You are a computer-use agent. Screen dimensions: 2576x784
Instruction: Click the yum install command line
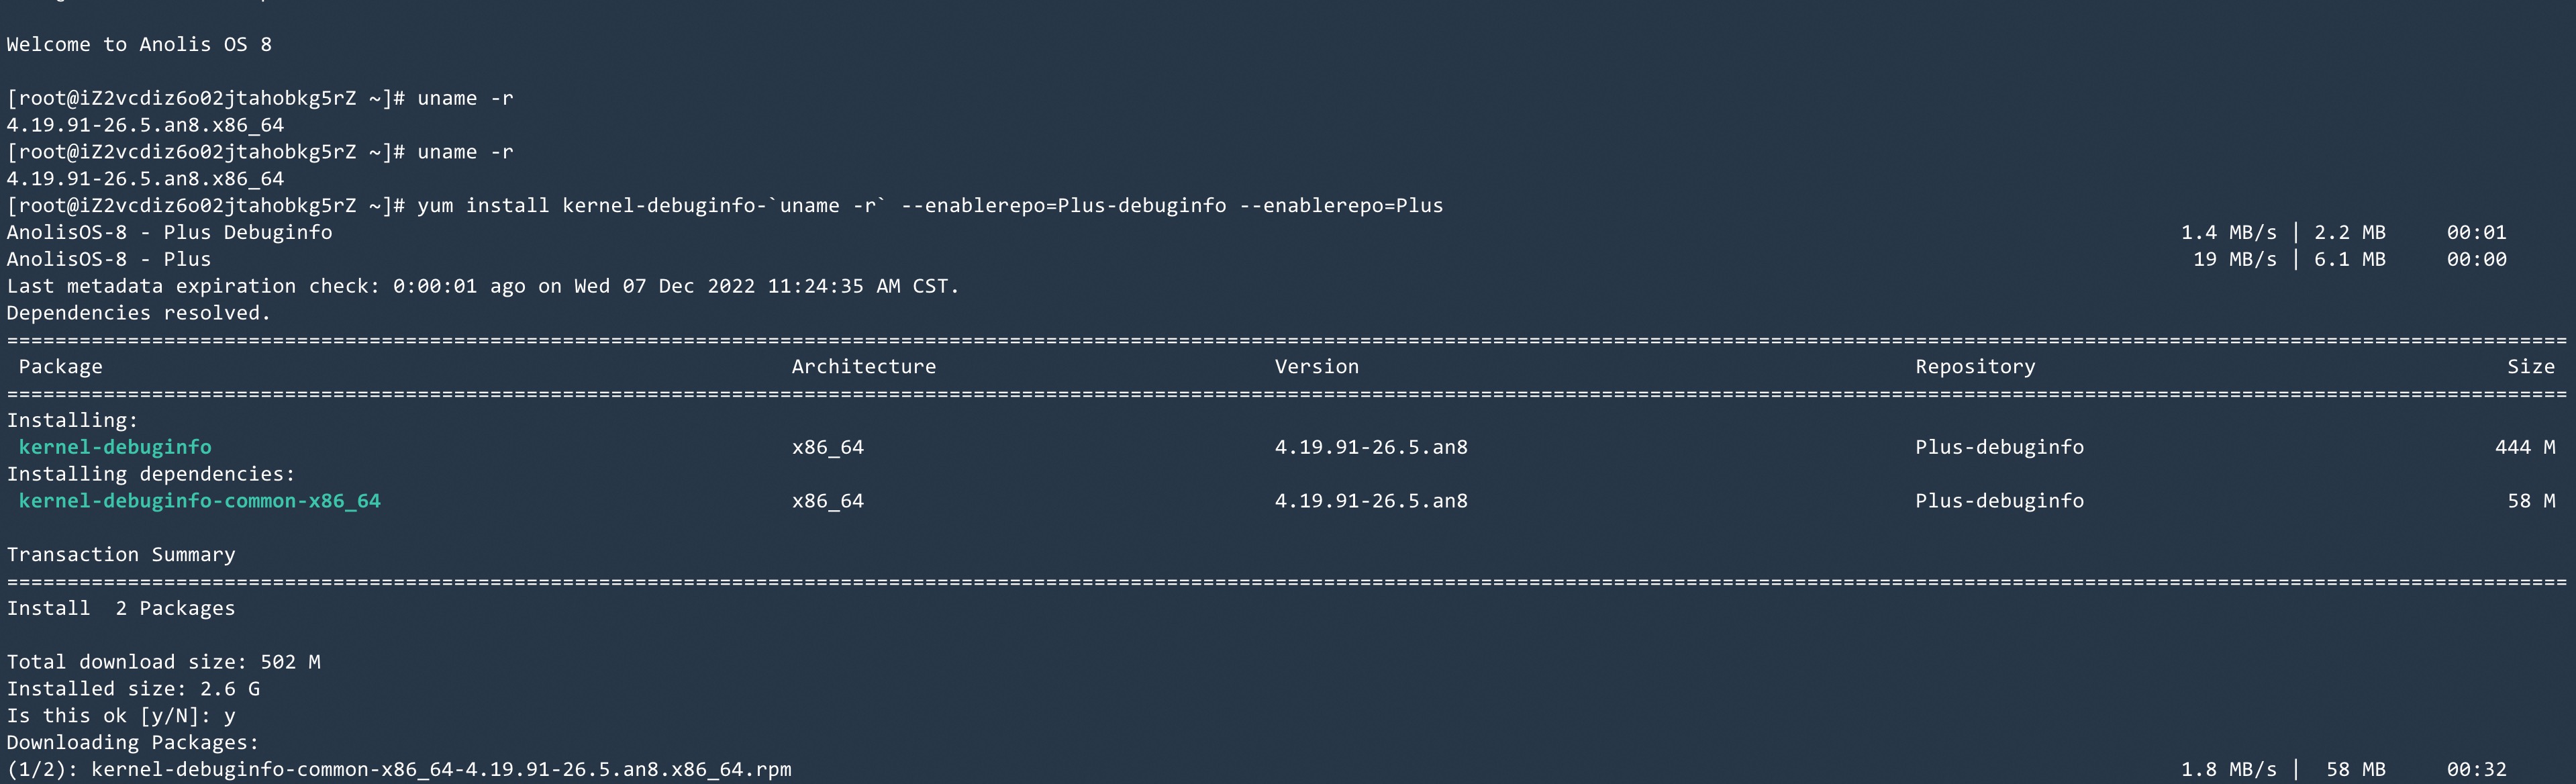pos(929,206)
